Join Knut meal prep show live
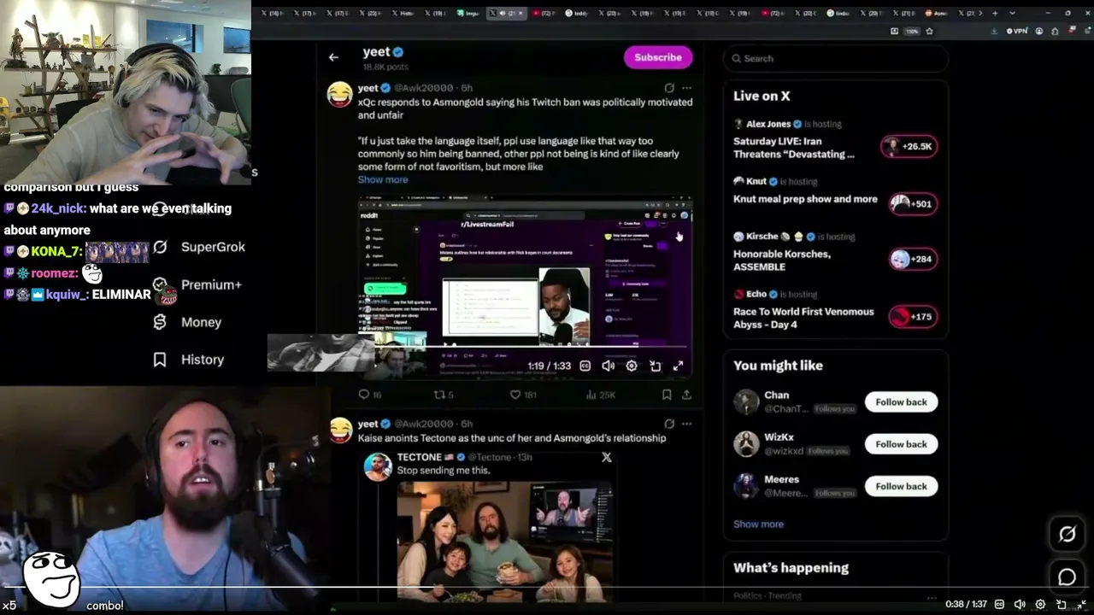This screenshot has width=1094, height=615. pyautogui.click(x=912, y=203)
